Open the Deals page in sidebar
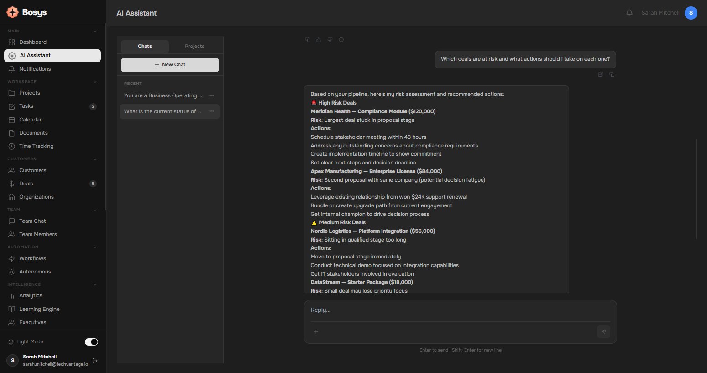707x373 pixels. [x=26, y=184]
